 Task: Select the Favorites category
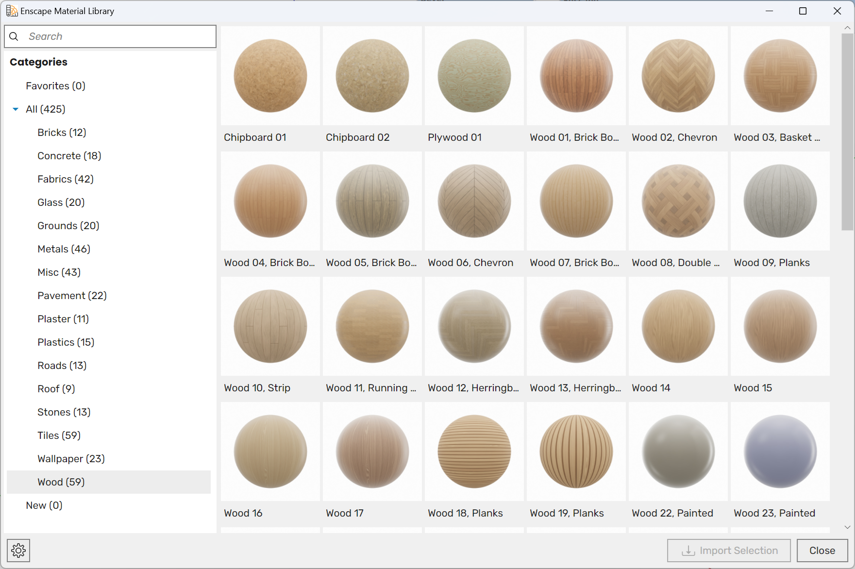(55, 85)
